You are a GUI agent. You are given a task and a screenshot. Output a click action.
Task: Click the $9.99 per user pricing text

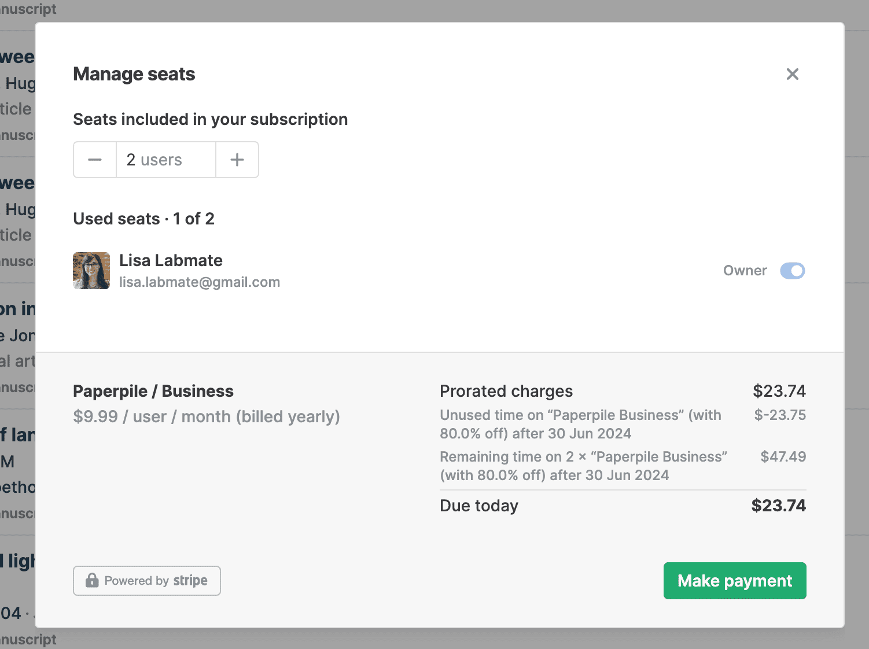[x=207, y=416]
